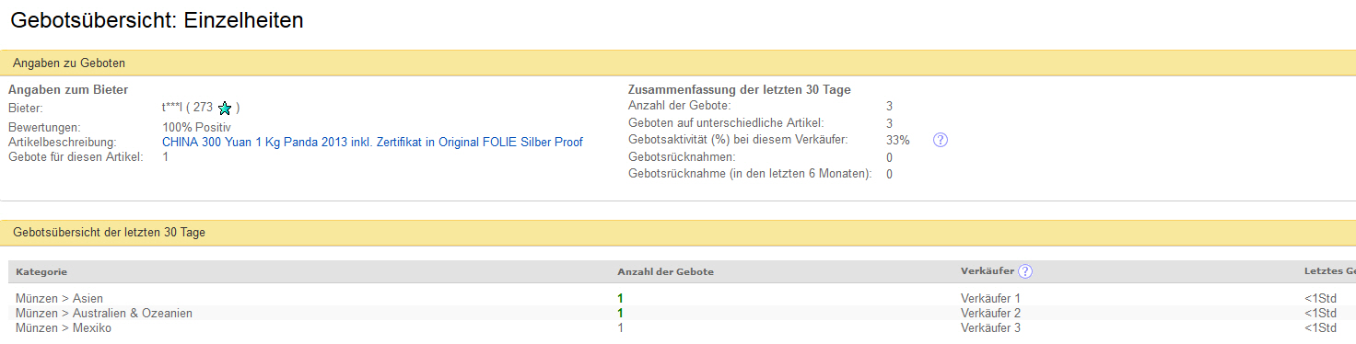Click Verkäufer 3 in the seller column
The image size is (1356, 344).
pyautogui.click(x=990, y=327)
